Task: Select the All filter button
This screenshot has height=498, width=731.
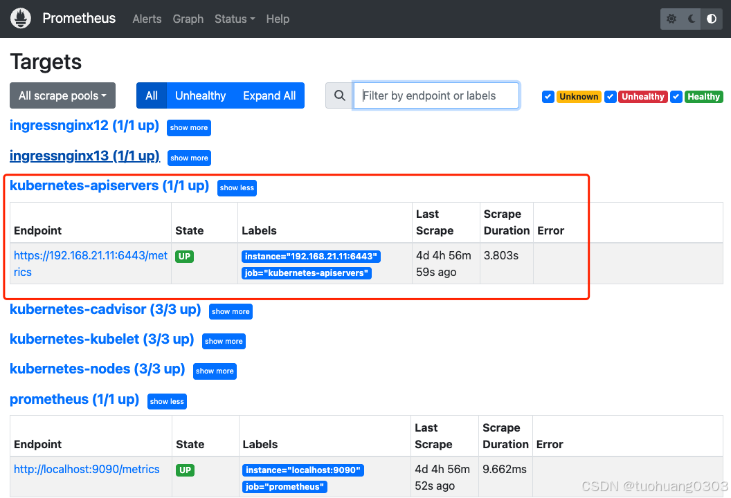Action: tap(152, 95)
